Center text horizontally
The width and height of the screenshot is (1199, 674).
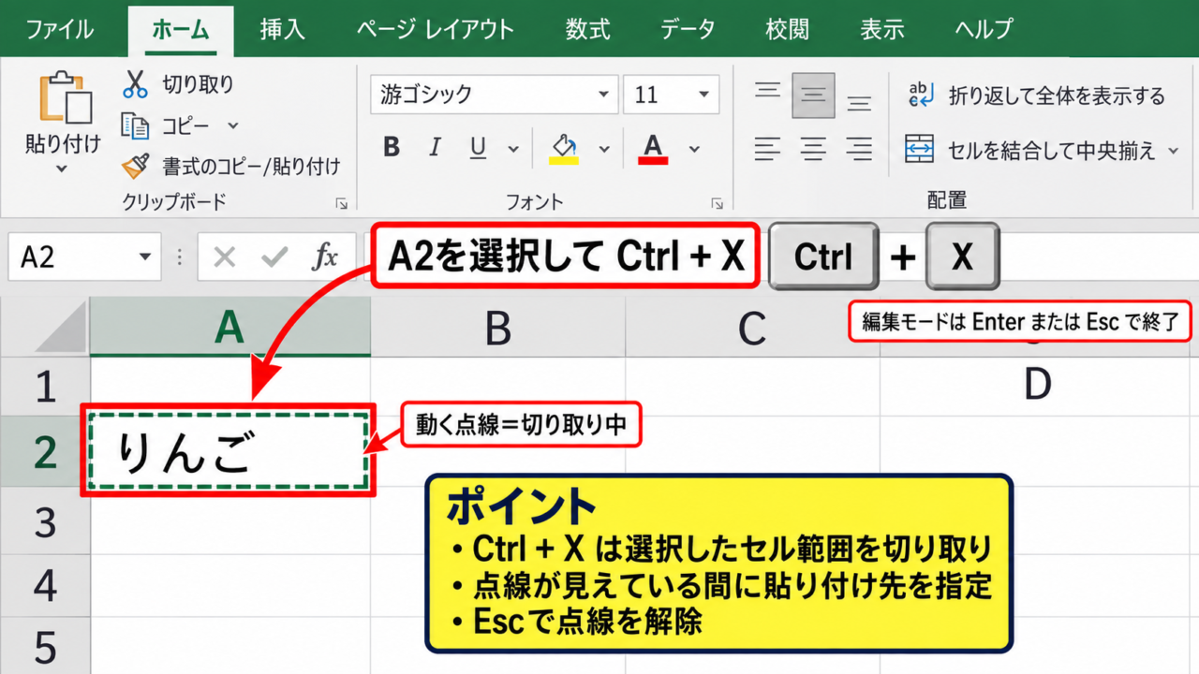pyautogui.click(x=813, y=148)
